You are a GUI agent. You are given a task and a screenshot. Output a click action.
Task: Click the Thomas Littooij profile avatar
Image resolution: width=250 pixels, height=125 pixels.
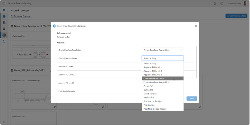click(245, 3)
